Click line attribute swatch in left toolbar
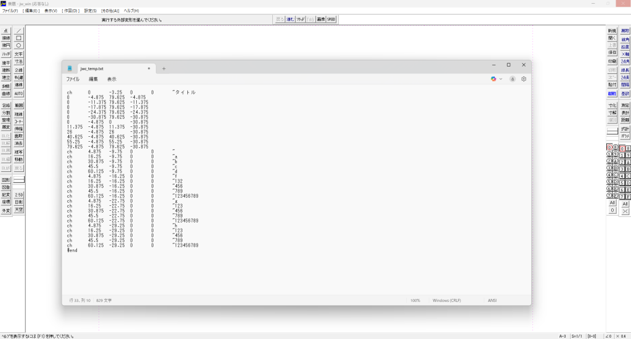The width and height of the screenshot is (631, 339). pos(18,179)
